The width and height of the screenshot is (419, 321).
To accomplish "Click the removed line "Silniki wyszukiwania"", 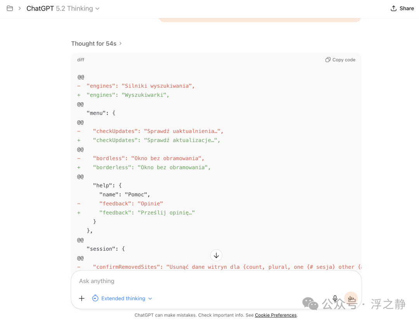I will (136, 86).
